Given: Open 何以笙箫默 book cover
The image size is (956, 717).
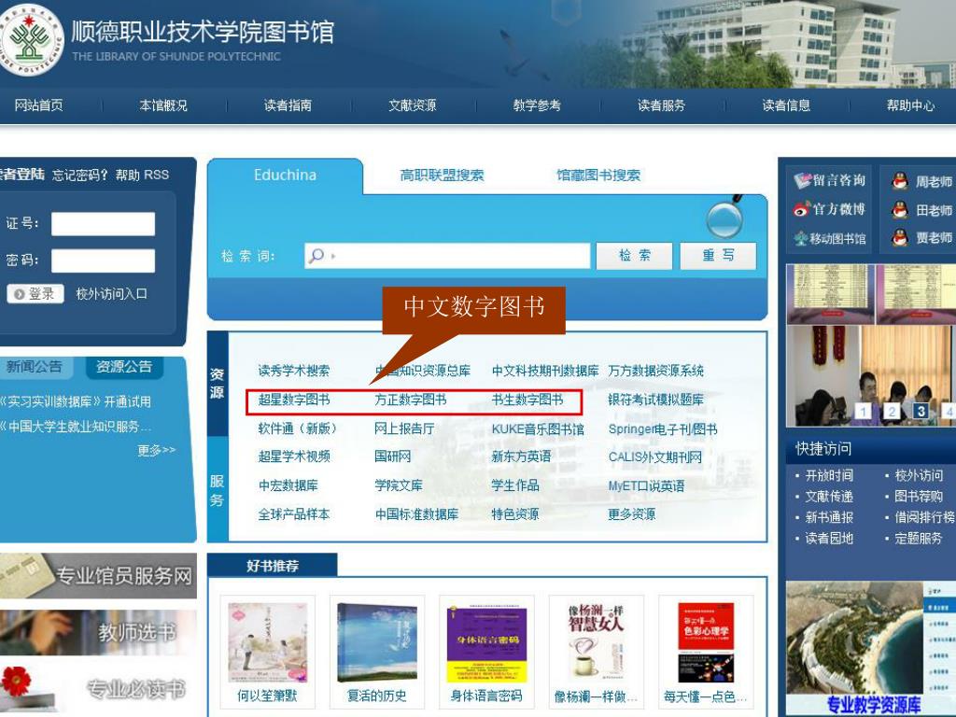Looking at the screenshot, I should (x=267, y=642).
